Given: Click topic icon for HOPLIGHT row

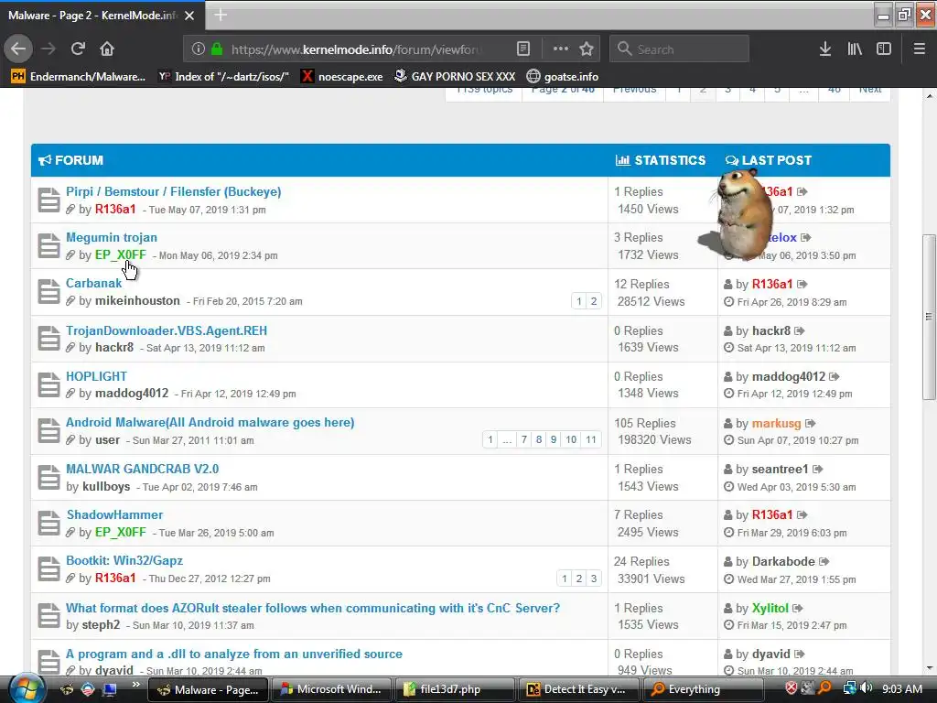Looking at the screenshot, I should click(x=49, y=385).
